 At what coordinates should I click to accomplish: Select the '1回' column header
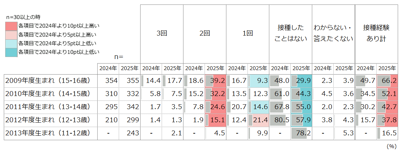point(247,33)
